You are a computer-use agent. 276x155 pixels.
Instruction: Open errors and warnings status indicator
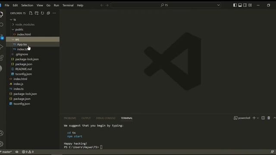coord(28,152)
